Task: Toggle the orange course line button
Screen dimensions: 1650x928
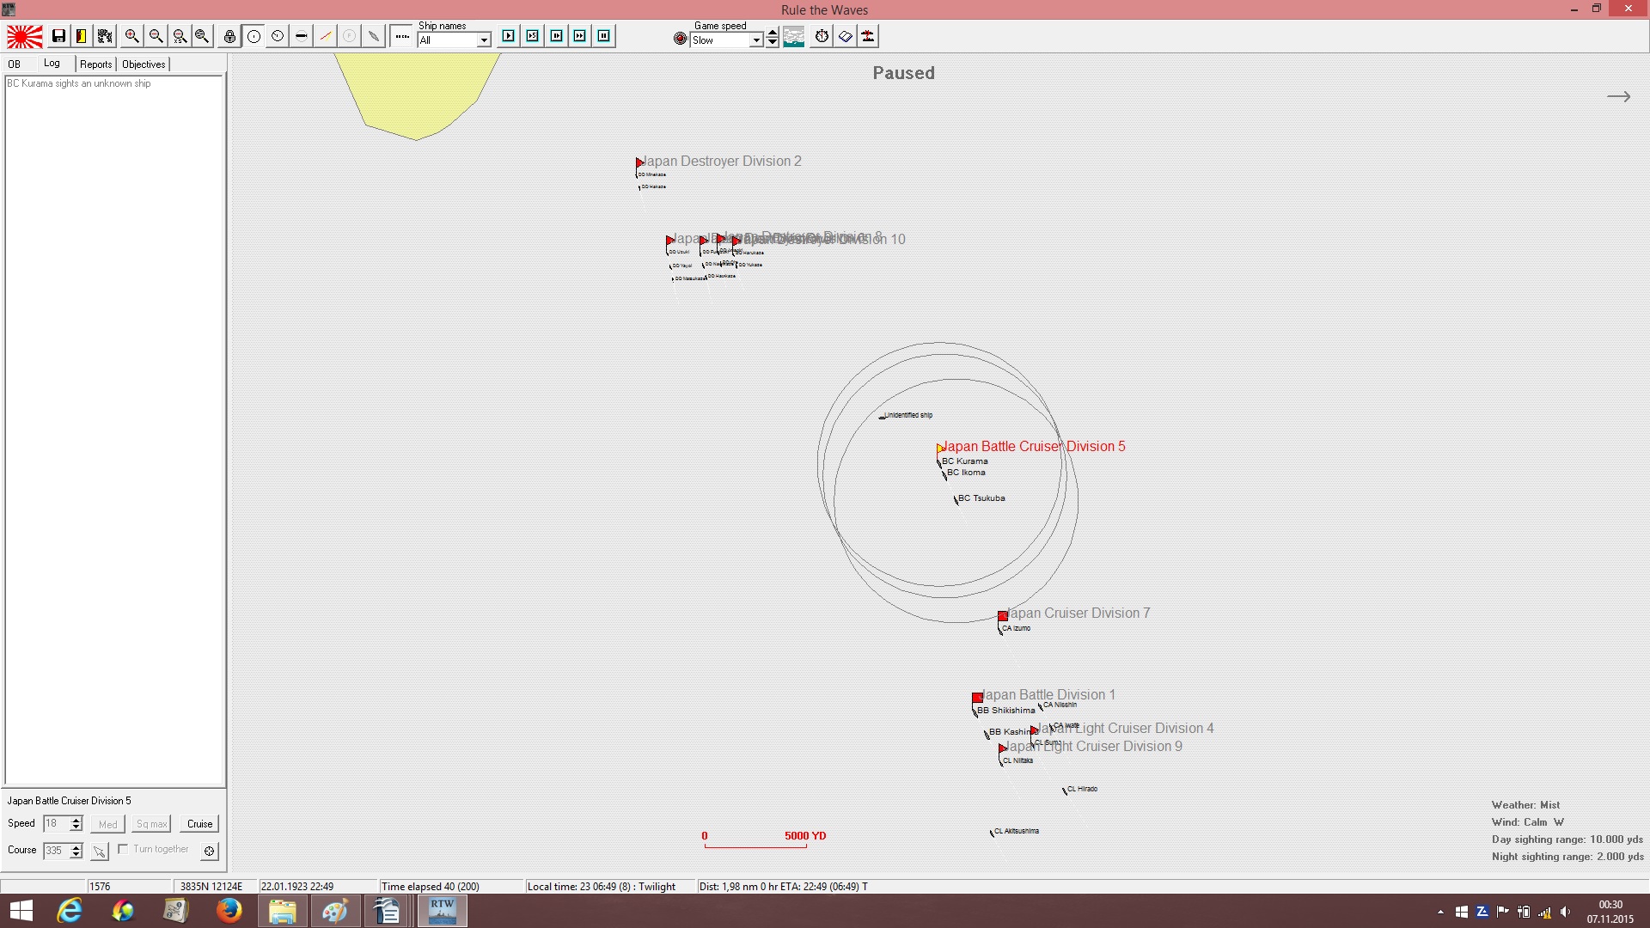Action: point(326,36)
